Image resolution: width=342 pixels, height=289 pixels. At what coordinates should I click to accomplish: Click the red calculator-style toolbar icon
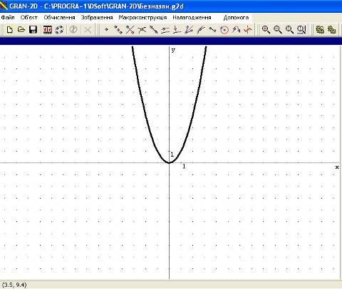click(48, 30)
